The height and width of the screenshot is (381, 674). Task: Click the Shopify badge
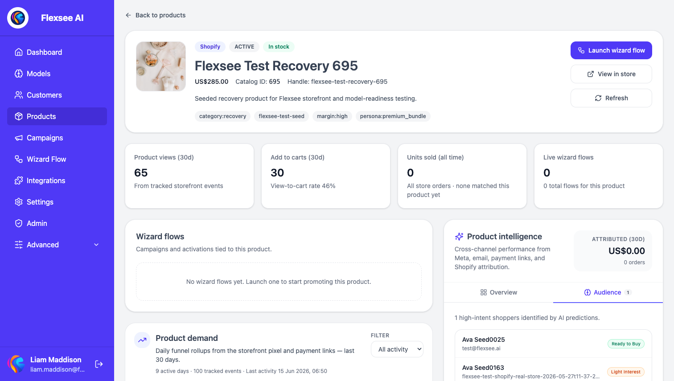coord(210,47)
